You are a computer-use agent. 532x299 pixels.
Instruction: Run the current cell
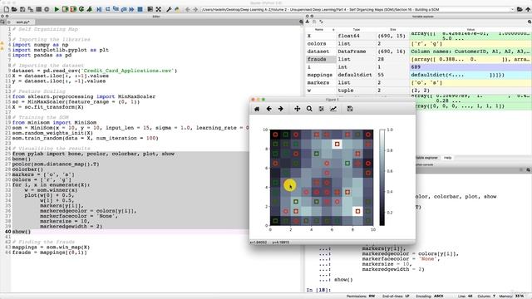[x=65, y=9]
